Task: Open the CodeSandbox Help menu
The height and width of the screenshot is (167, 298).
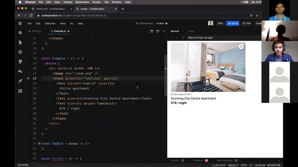Action: tap(81, 24)
